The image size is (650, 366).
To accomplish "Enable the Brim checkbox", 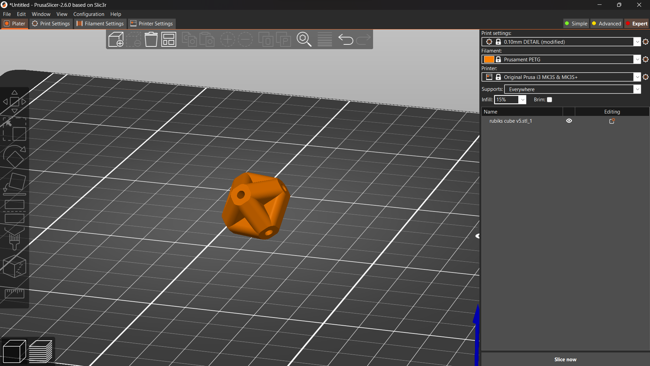I will 549,100.
